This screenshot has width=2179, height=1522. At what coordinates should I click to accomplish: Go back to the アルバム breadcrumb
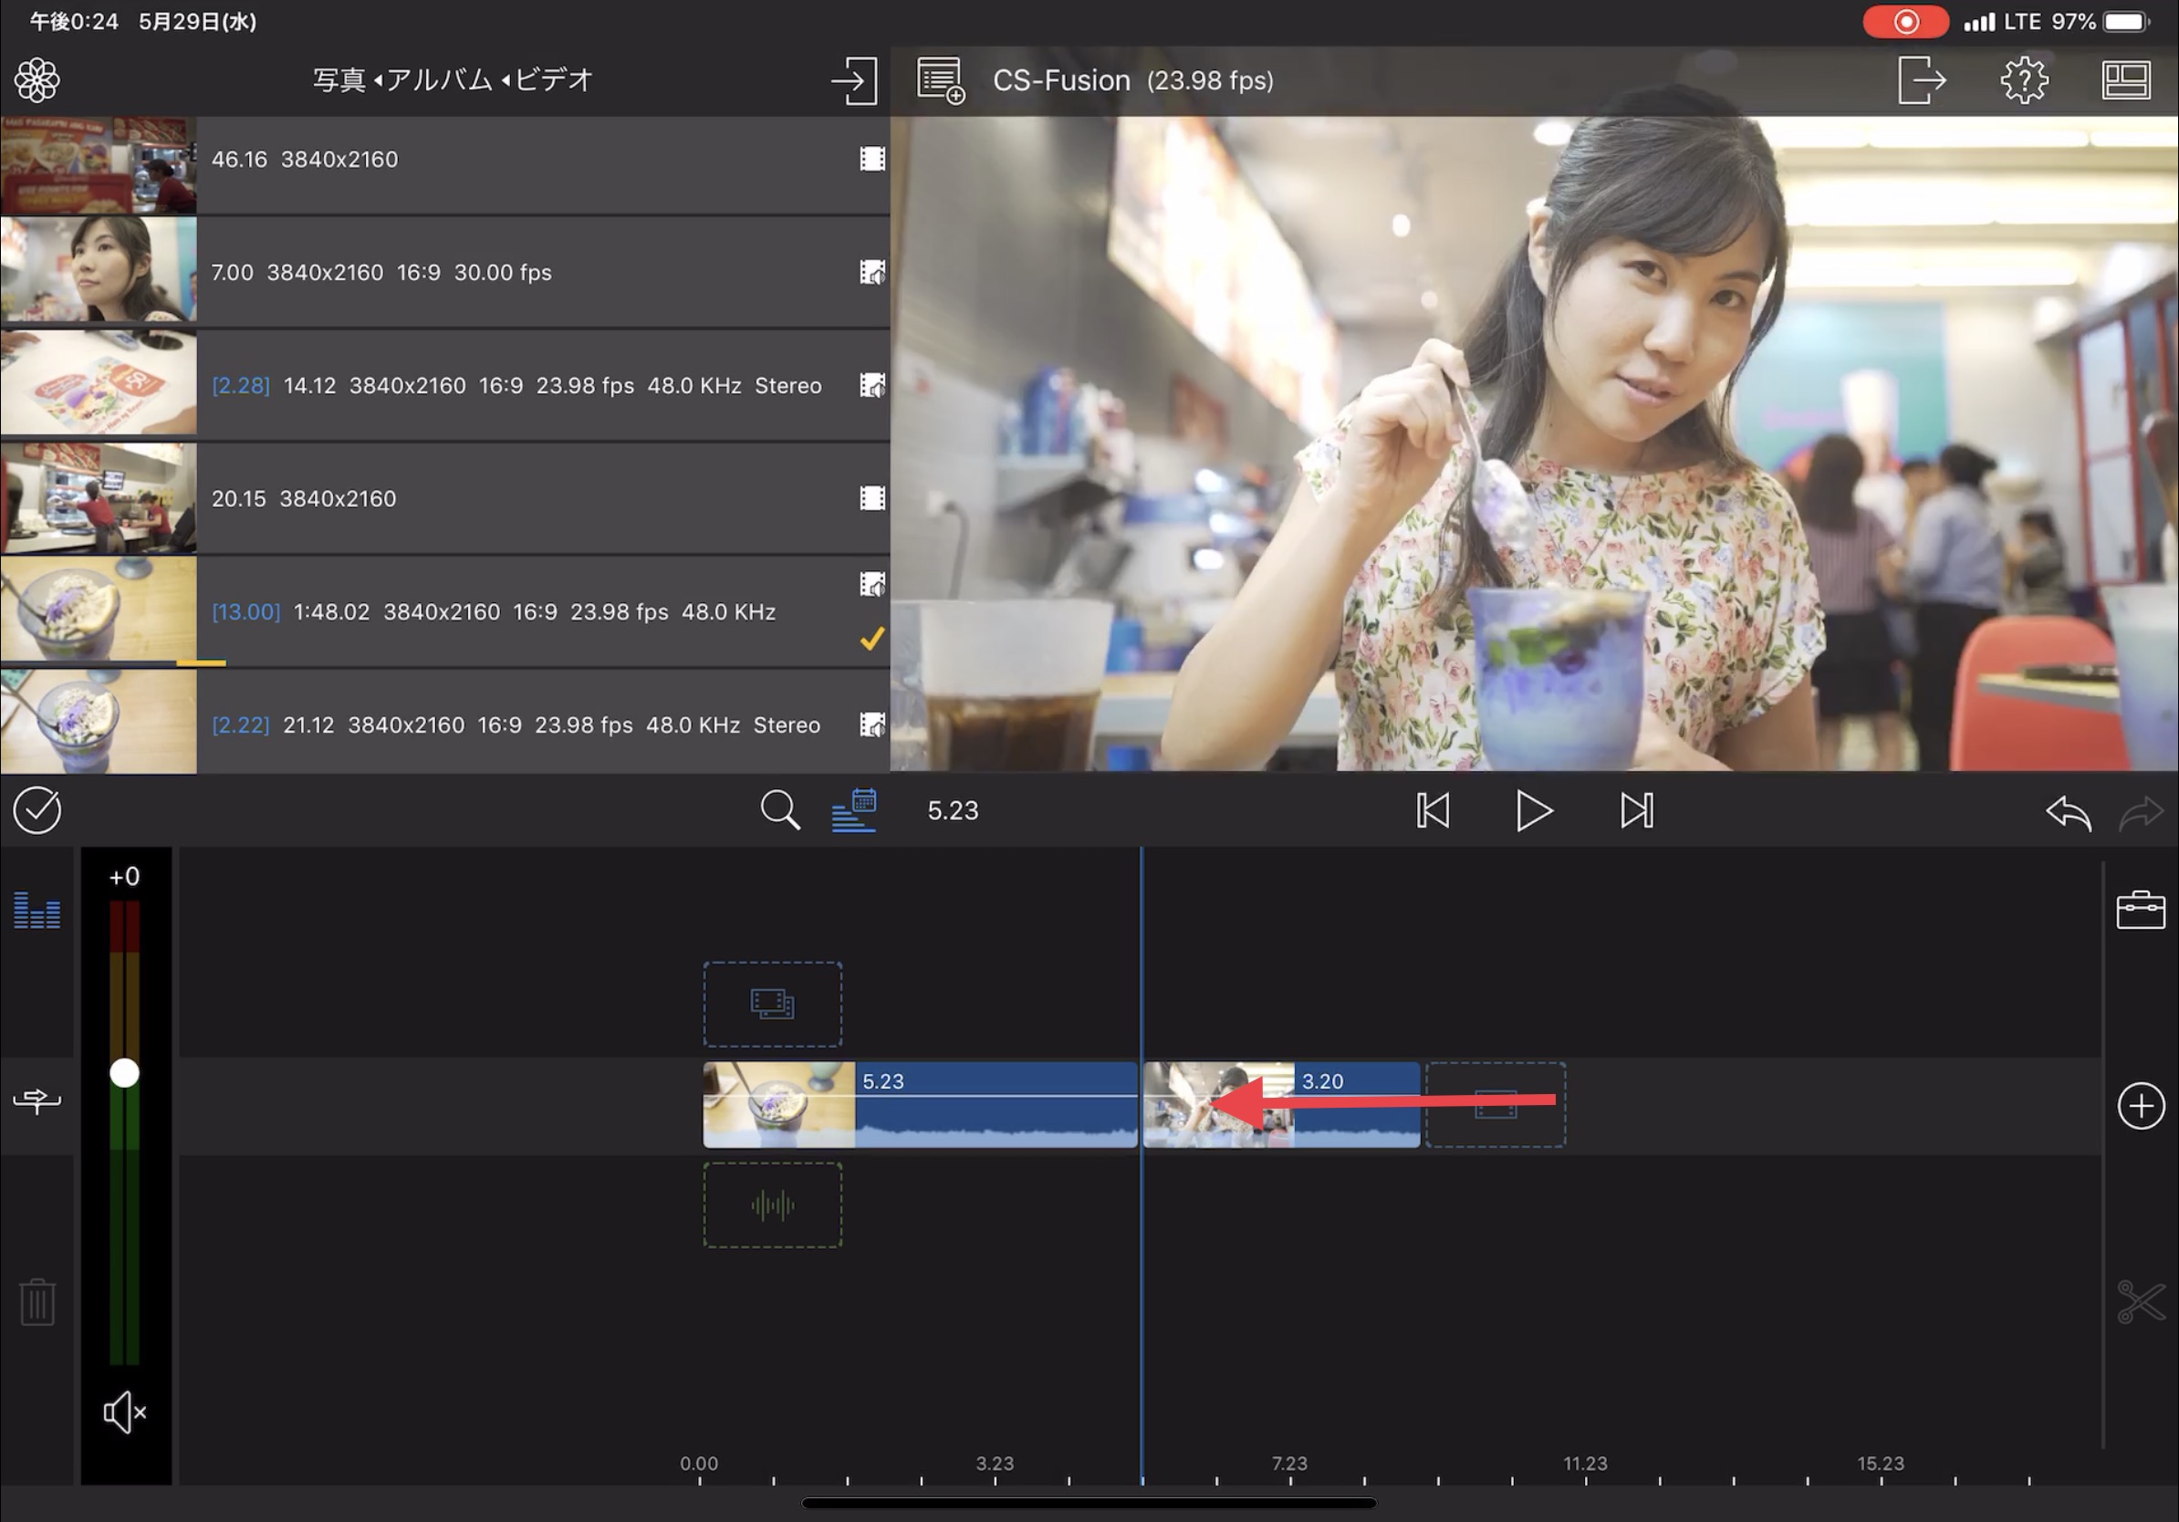click(x=439, y=80)
